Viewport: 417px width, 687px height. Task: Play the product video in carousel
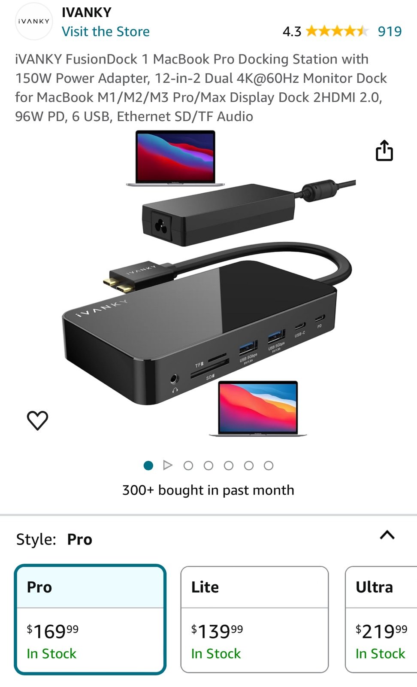(168, 465)
